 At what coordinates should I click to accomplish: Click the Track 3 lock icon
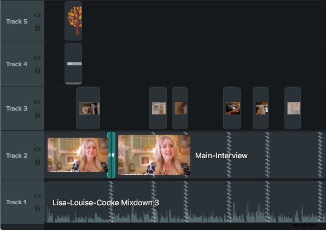[37, 114]
